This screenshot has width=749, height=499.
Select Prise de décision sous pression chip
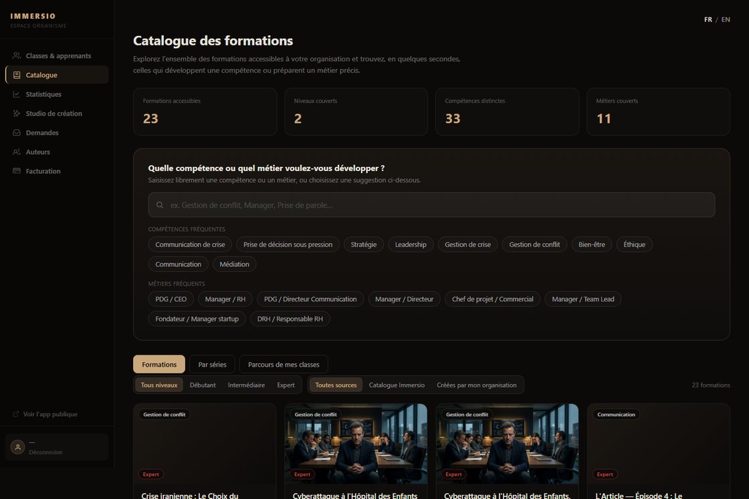pyautogui.click(x=288, y=244)
